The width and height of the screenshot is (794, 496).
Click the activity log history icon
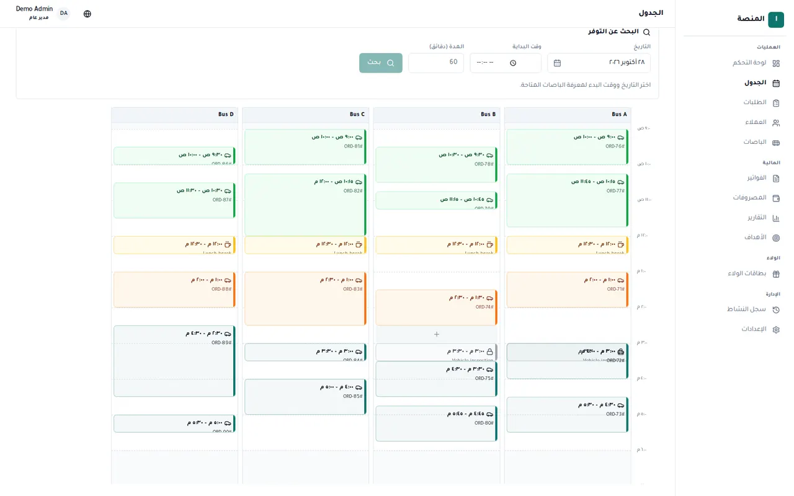point(776,310)
